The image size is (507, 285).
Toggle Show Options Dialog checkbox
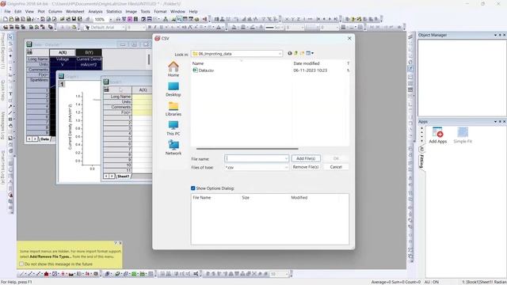click(193, 188)
